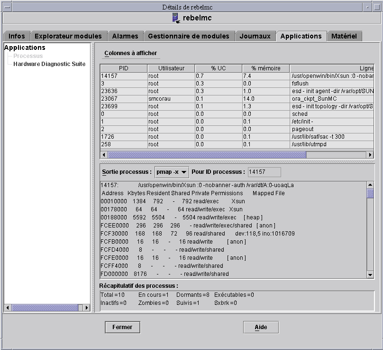Click the 7.4 memory percentage cell

tap(266, 76)
